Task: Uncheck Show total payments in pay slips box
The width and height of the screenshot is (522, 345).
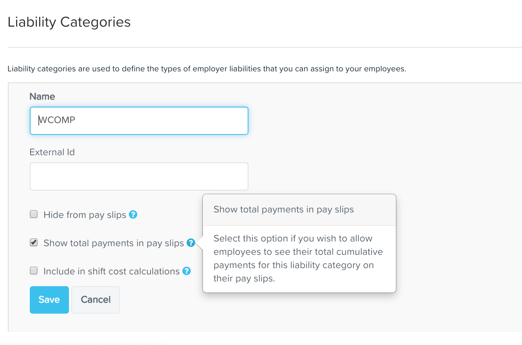Action: [x=34, y=243]
